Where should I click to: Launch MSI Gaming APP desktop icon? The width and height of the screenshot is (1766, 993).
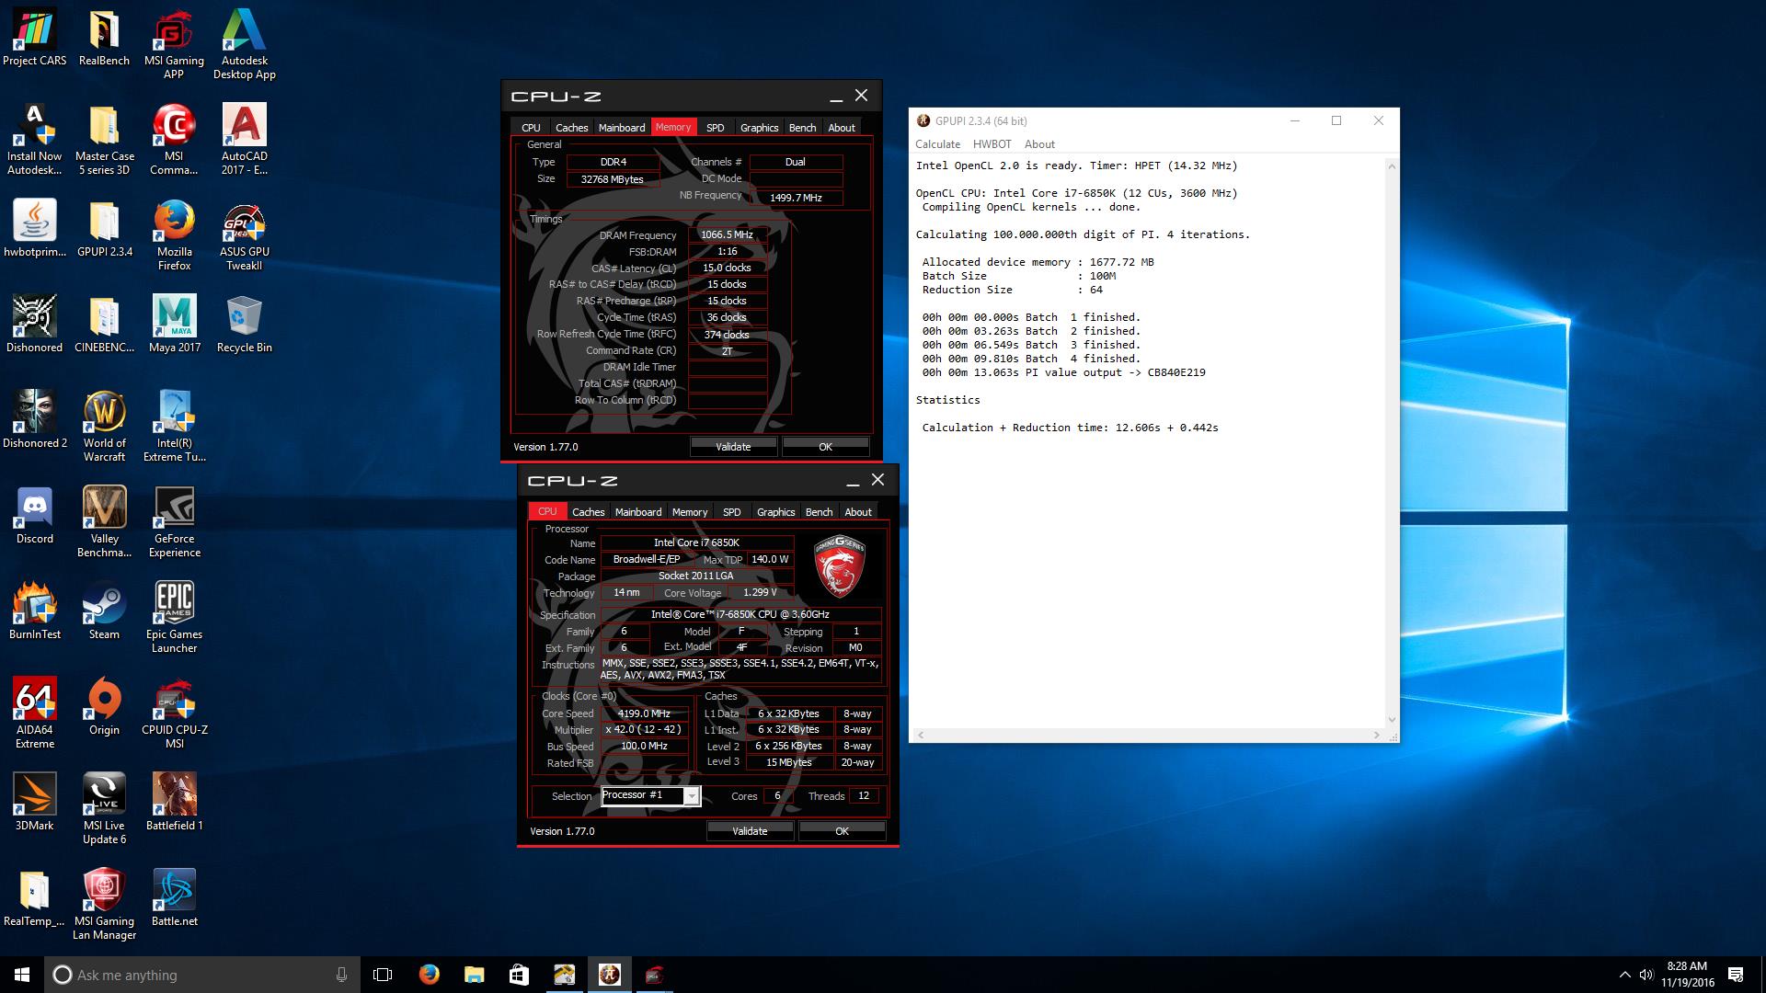click(x=174, y=45)
